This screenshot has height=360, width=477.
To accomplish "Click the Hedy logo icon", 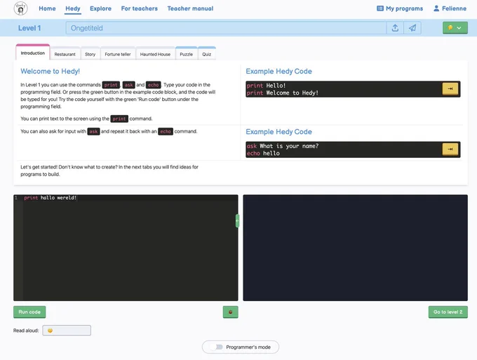I will [x=20, y=8].
